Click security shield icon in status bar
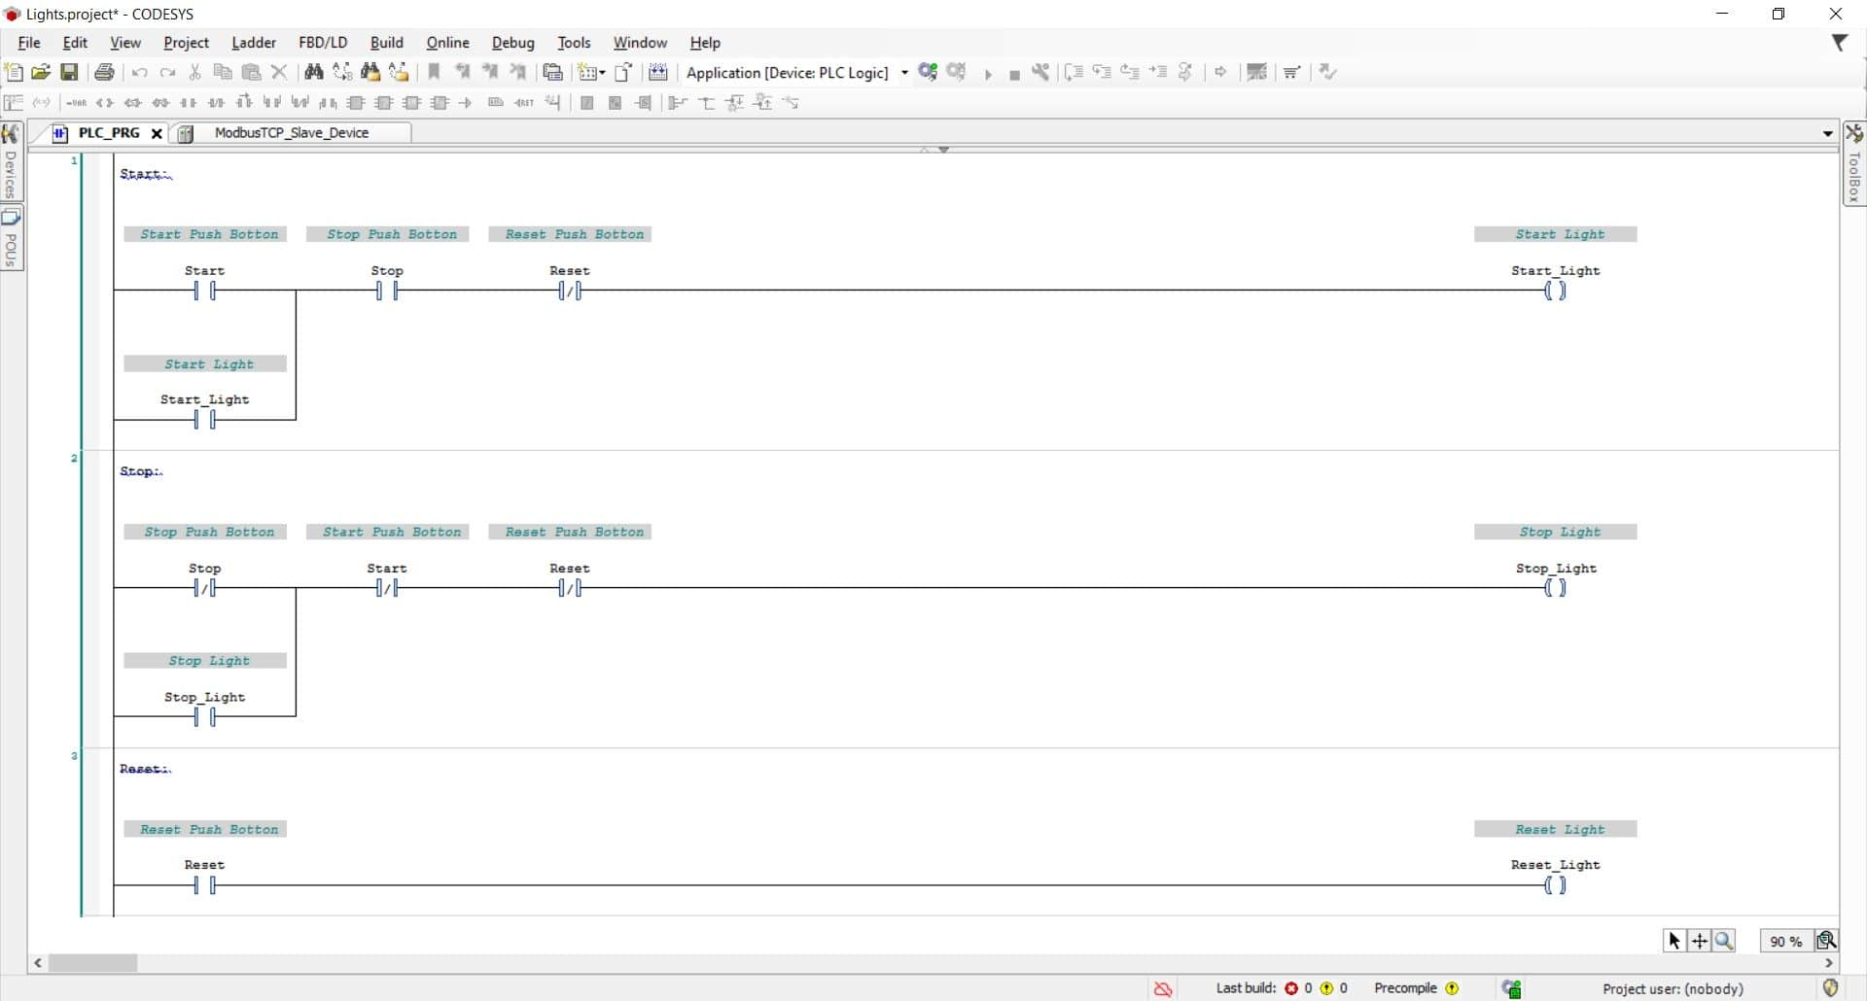The height and width of the screenshot is (1001, 1867). (1831, 988)
